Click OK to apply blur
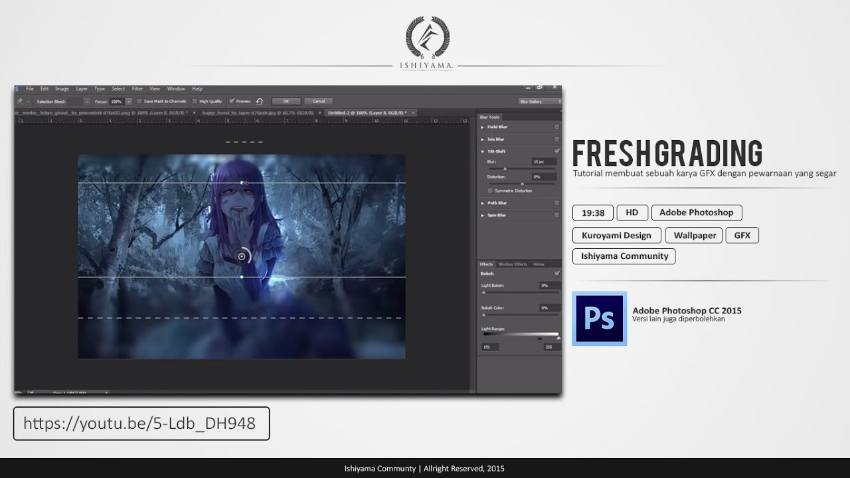Image resolution: width=850 pixels, height=478 pixels. click(286, 101)
